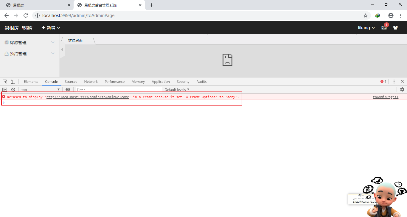Screen dimensions: 407x217
Task: Clear the console messages
Action: click(x=13, y=89)
